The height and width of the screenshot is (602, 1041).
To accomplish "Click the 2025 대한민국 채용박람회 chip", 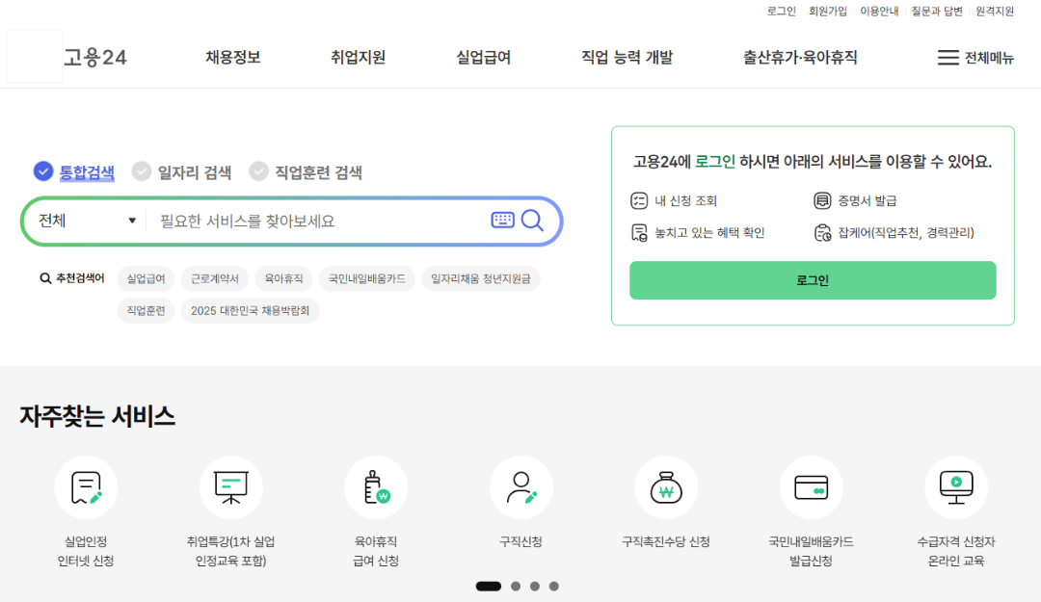I will click(251, 310).
